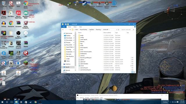This screenshot has height=104, width=186.
Task: Expand the address bar history dropdown
Action: 117,29
